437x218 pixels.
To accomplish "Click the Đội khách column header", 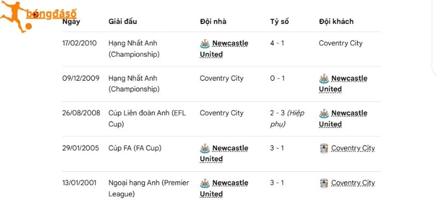I will [336, 21].
